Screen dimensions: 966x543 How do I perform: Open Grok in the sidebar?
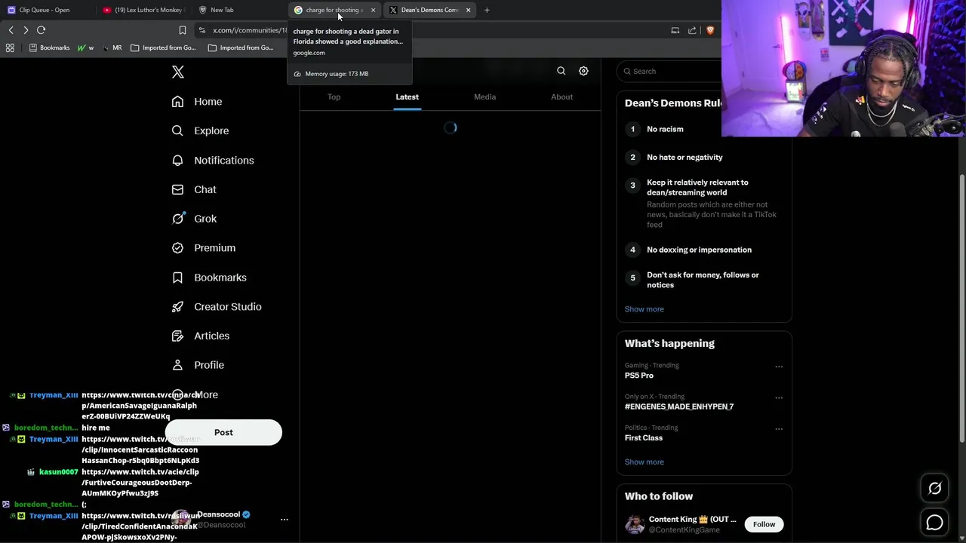pos(194,219)
